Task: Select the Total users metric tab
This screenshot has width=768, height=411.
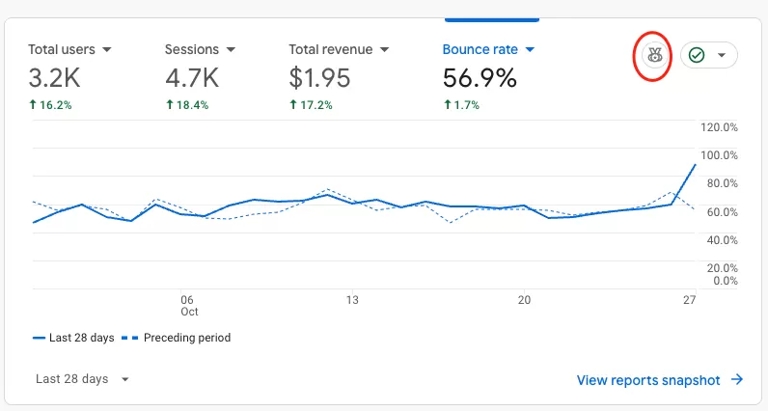Action: point(70,74)
